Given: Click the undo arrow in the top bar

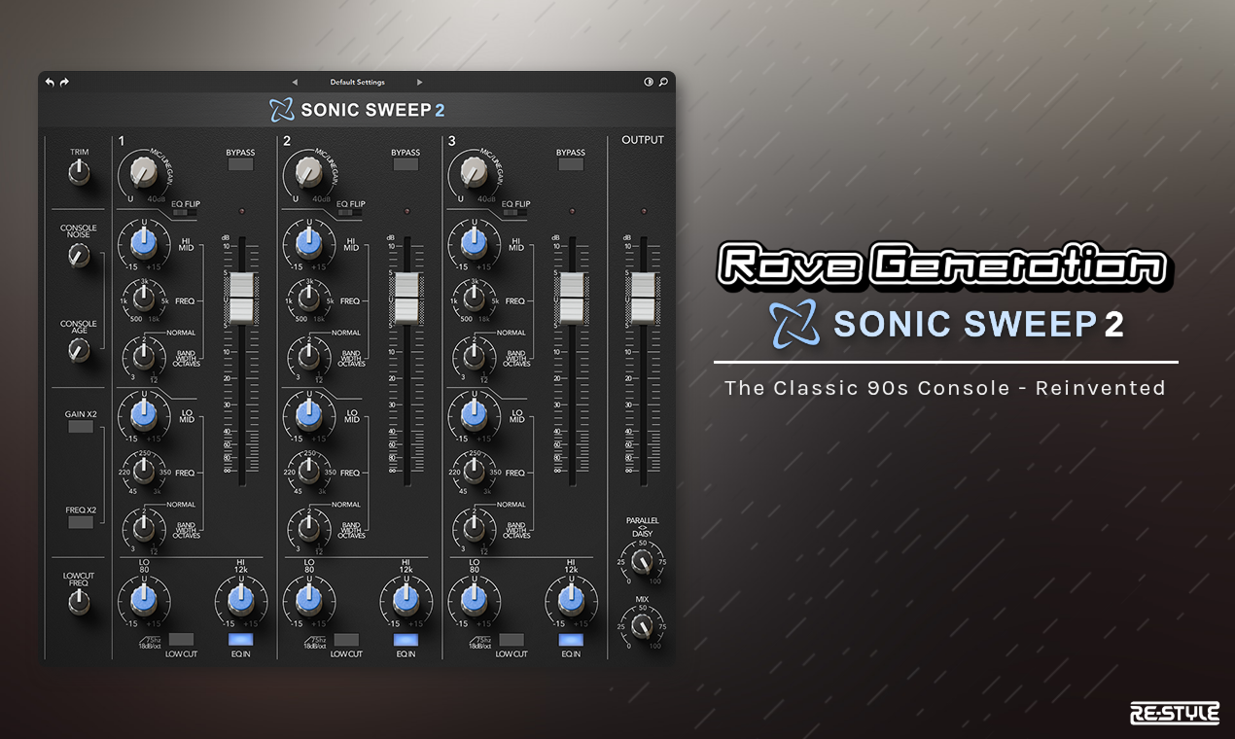Looking at the screenshot, I should pos(49,82).
